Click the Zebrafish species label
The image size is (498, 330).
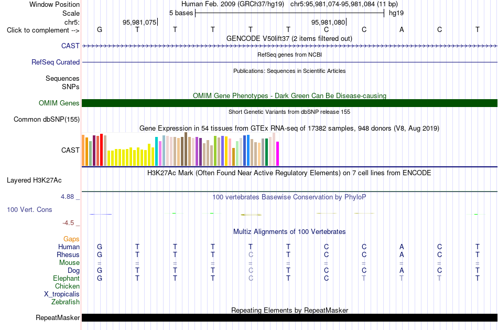(66, 302)
